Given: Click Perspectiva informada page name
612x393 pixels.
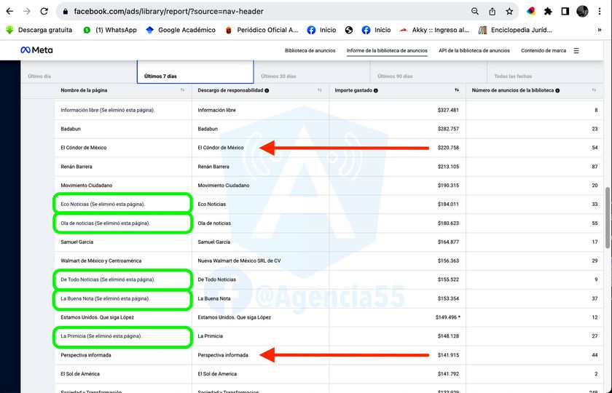Looking at the screenshot, I should tap(86, 355).
